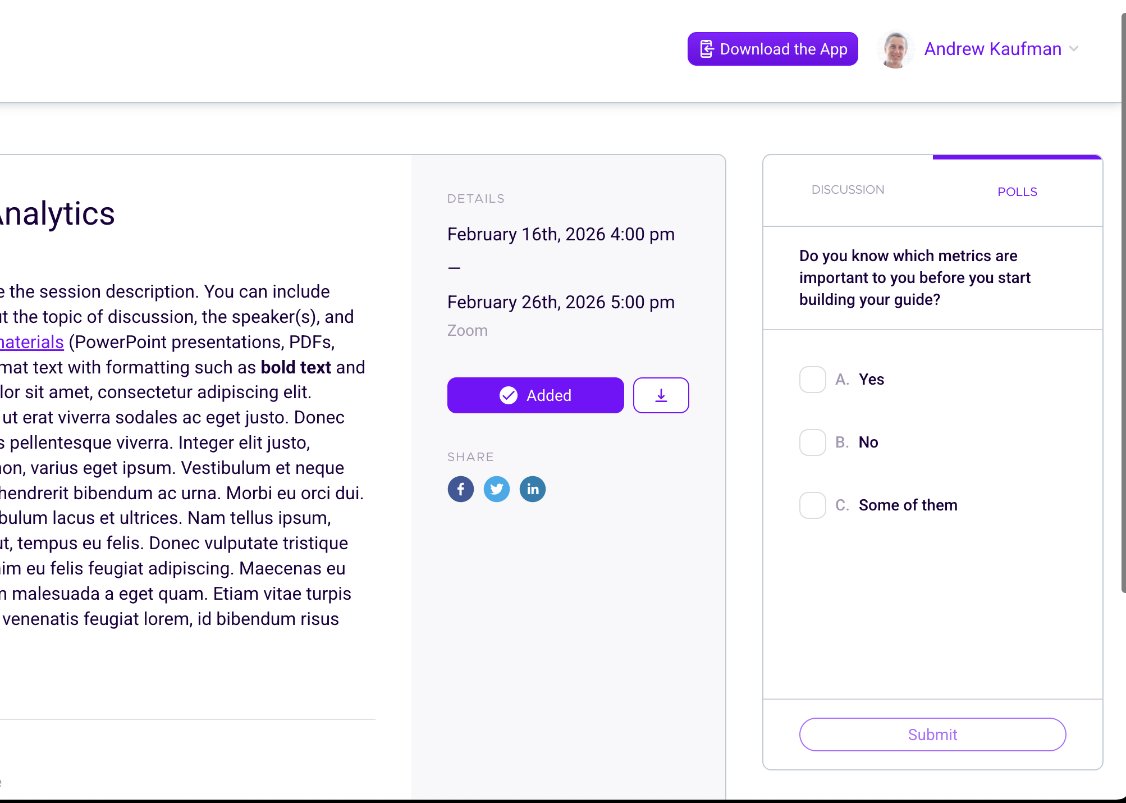Click the phone icon in Download the App
The height and width of the screenshot is (803, 1126).
pyautogui.click(x=707, y=49)
